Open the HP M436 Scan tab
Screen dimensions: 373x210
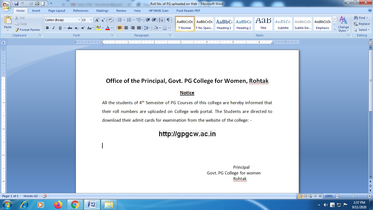[159, 11]
